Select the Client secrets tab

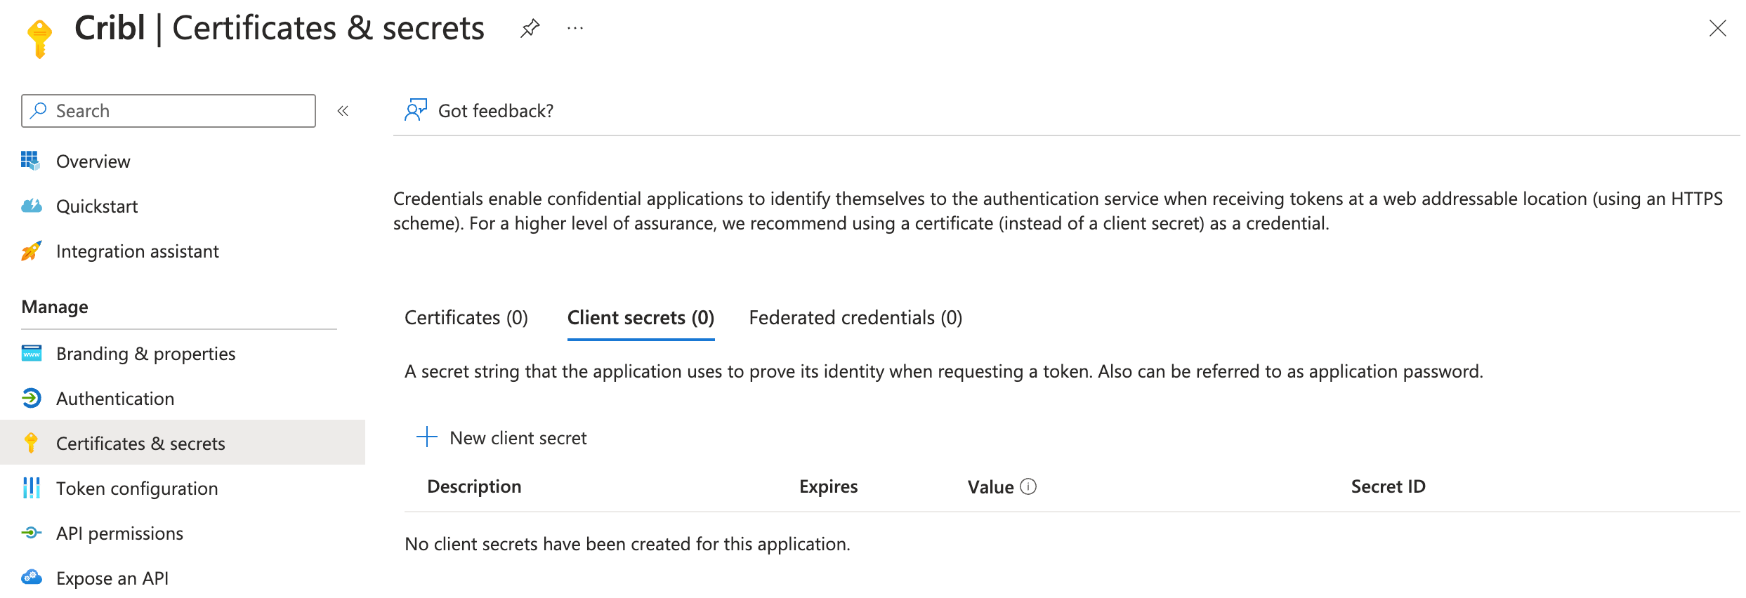coord(641,317)
